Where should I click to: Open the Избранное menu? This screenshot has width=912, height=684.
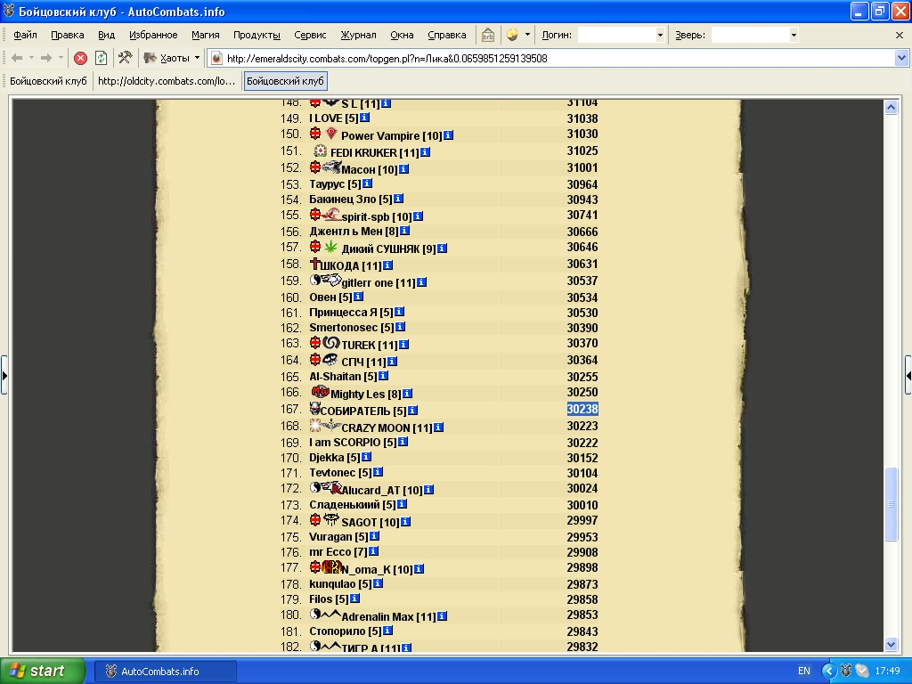click(153, 35)
